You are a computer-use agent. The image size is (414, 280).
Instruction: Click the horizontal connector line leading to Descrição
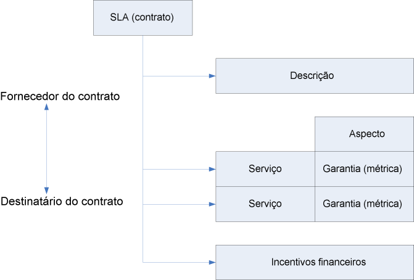coord(176,76)
